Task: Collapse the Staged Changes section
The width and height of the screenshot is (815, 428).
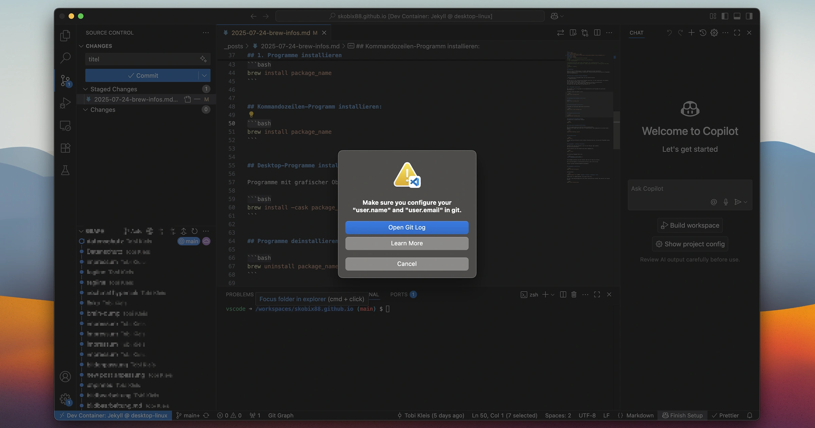Action: (x=86, y=89)
